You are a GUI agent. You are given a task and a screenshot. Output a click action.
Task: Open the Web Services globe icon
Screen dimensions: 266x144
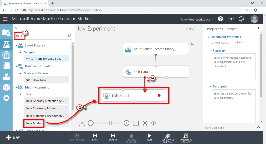tap(6, 55)
